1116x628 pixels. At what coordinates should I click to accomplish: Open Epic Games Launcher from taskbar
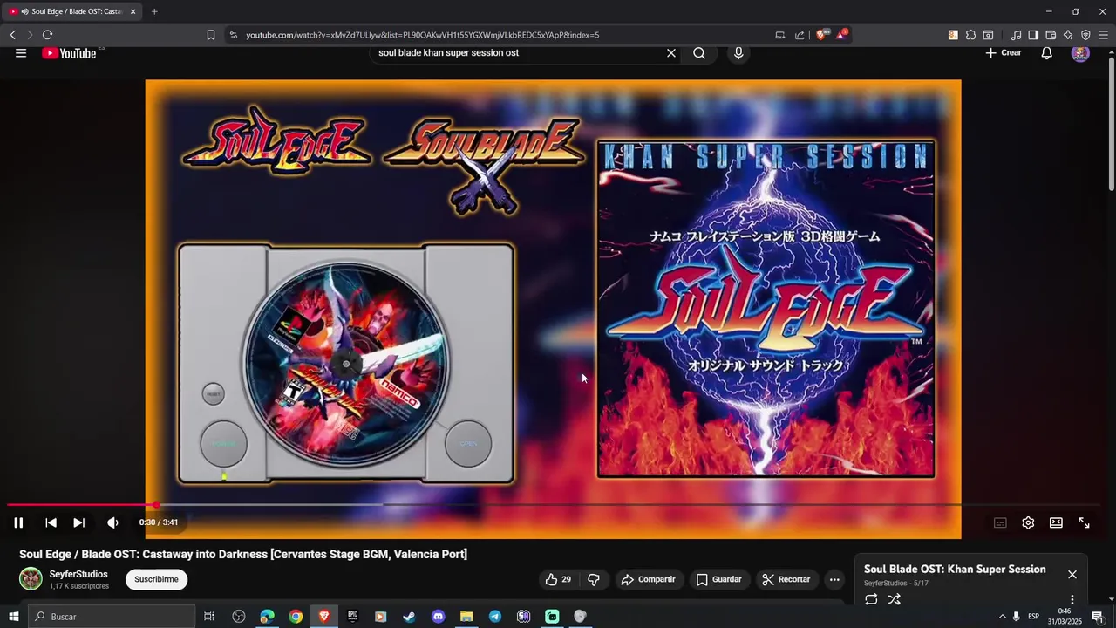point(352,617)
